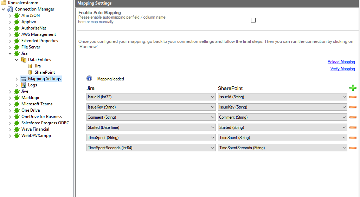Click the Aha JSON connection icon
This screenshot has width=360, height=197.
coord(17,15)
